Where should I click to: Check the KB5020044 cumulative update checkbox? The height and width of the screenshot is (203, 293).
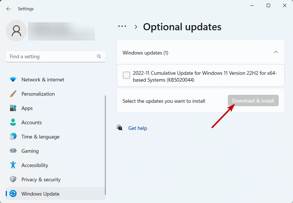[x=127, y=75]
